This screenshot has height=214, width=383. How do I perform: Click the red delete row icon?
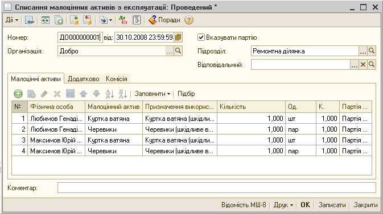point(57,94)
